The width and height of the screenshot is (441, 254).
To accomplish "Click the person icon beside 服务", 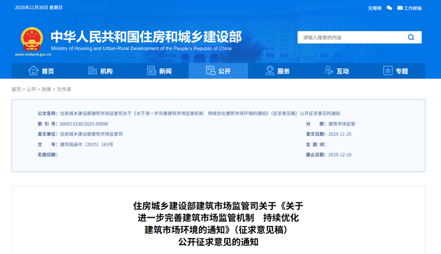I will [269, 71].
